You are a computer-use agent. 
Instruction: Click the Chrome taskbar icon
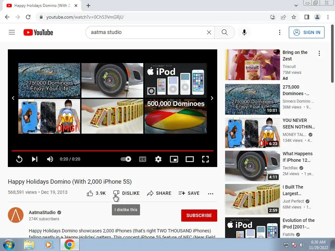70,244
